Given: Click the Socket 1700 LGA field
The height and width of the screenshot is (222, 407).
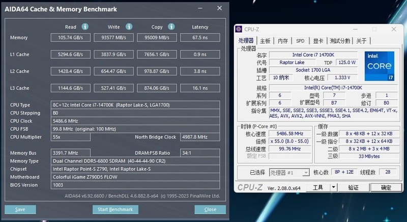Looking at the screenshot, I should pyautogui.click(x=313, y=70).
